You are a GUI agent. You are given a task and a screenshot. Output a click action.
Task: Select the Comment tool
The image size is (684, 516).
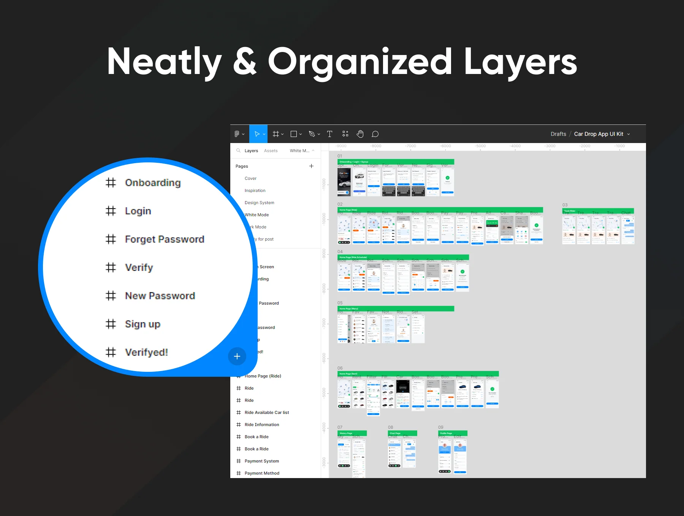375,134
